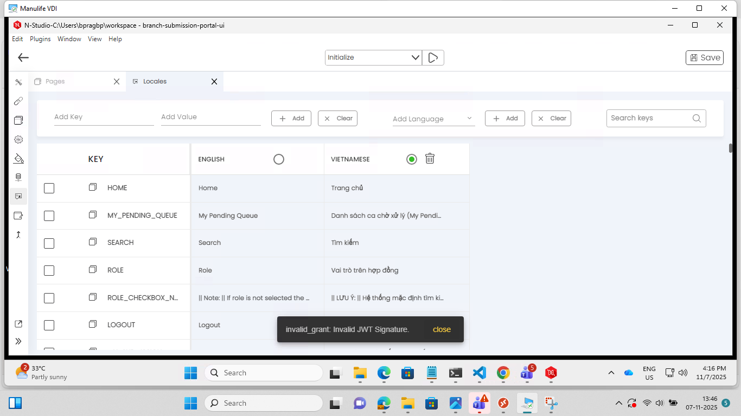Check the HOME row checkbox
The image size is (741, 416).
[x=49, y=188]
